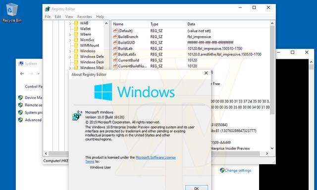Viewport: 317px width, 190px height.
Task: Click OK in About Registry Editor
Action: [197, 188]
